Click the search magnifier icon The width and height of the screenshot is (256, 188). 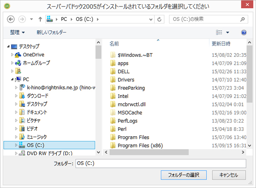point(243,19)
